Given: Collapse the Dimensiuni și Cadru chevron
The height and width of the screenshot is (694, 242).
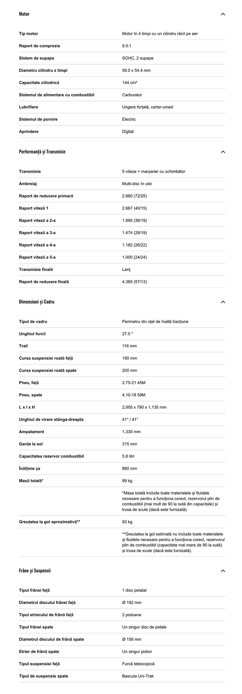Looking at the screenshot, I should (x=223, y=302).
